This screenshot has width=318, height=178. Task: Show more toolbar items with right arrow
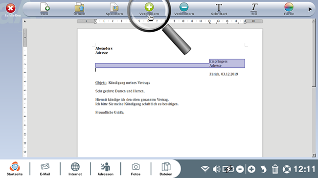pos(310,9)
